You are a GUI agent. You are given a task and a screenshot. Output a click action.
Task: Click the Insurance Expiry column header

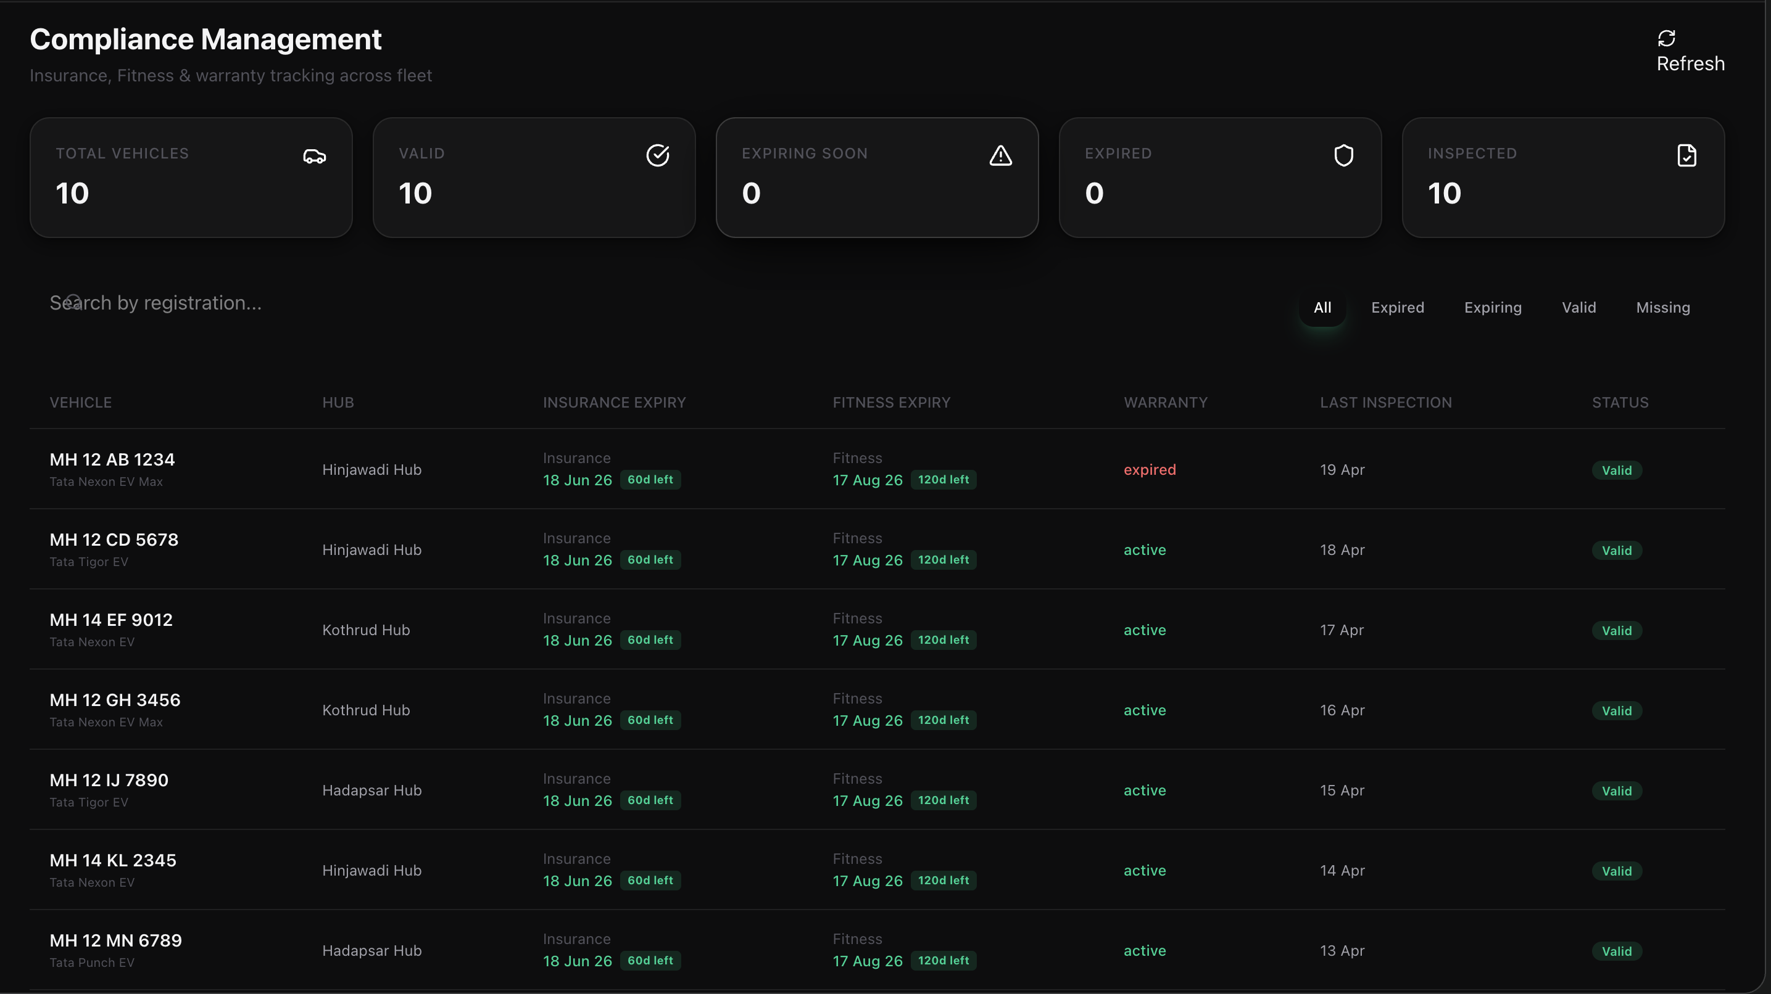[614, 403]
